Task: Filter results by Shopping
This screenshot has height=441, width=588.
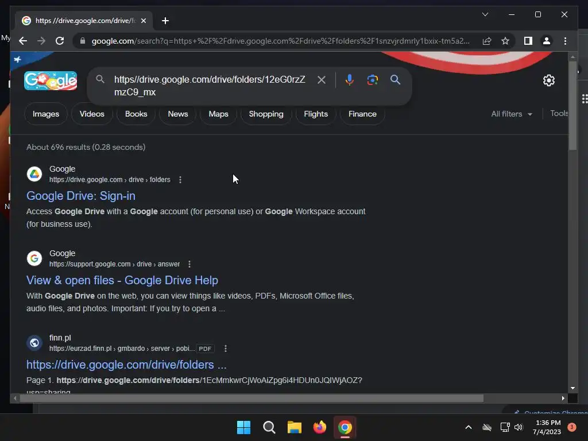Action: (x=266, y=114)
